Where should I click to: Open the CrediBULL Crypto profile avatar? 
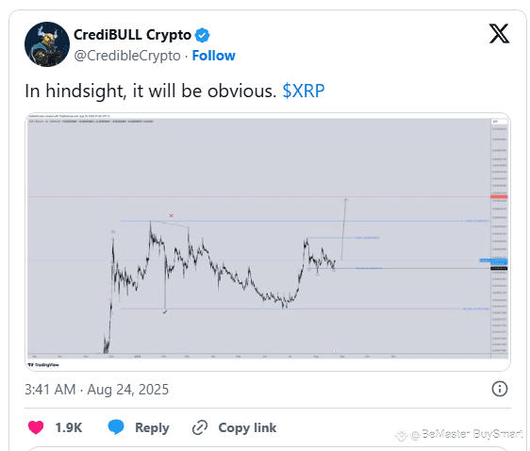click(47, 44)
